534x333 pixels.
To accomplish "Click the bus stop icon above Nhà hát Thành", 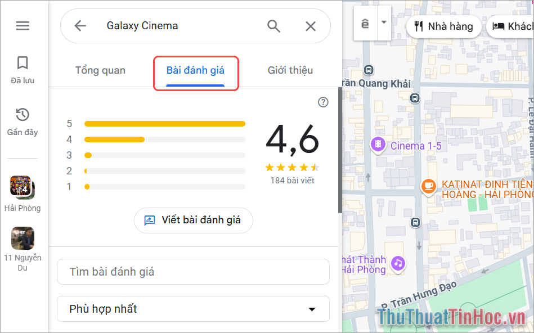I will point(415,223).
